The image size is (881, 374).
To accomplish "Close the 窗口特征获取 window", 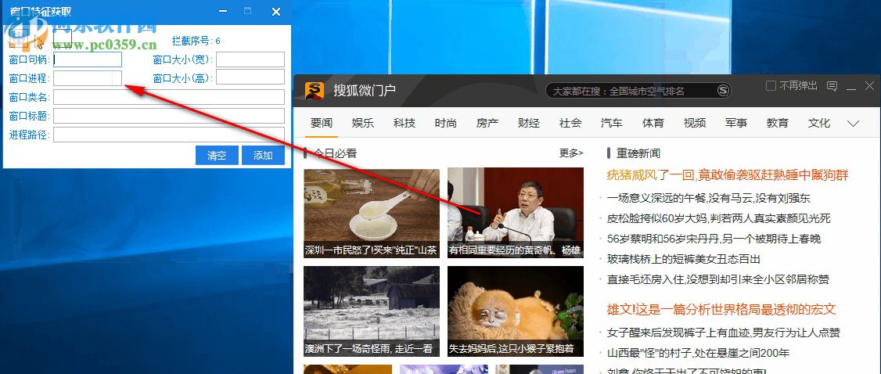I will coord(276,11).
